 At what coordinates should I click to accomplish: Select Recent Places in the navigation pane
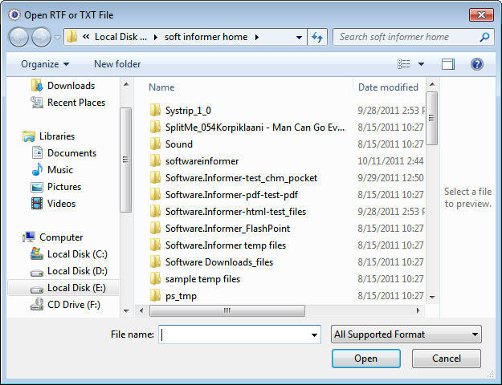[x=68, y=103]
